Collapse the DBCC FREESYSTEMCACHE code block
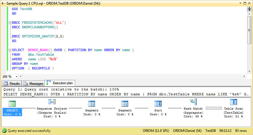Image resolution: width=253 pixels, height=135 pixels. 10,23
